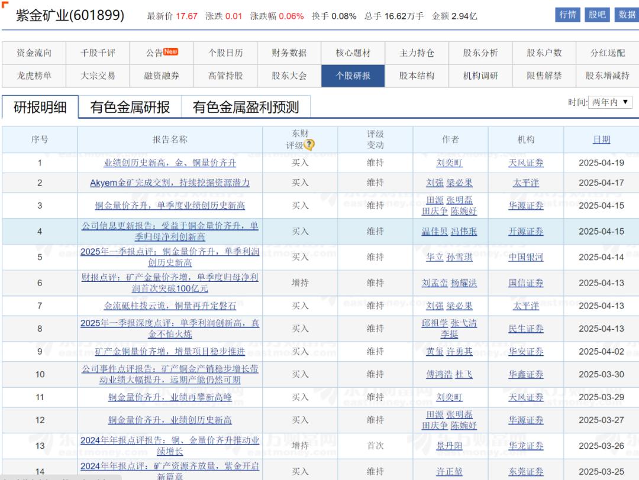Open the 股东大会 tab
Screen dimensions: 639x480
[x=289, y=76]
